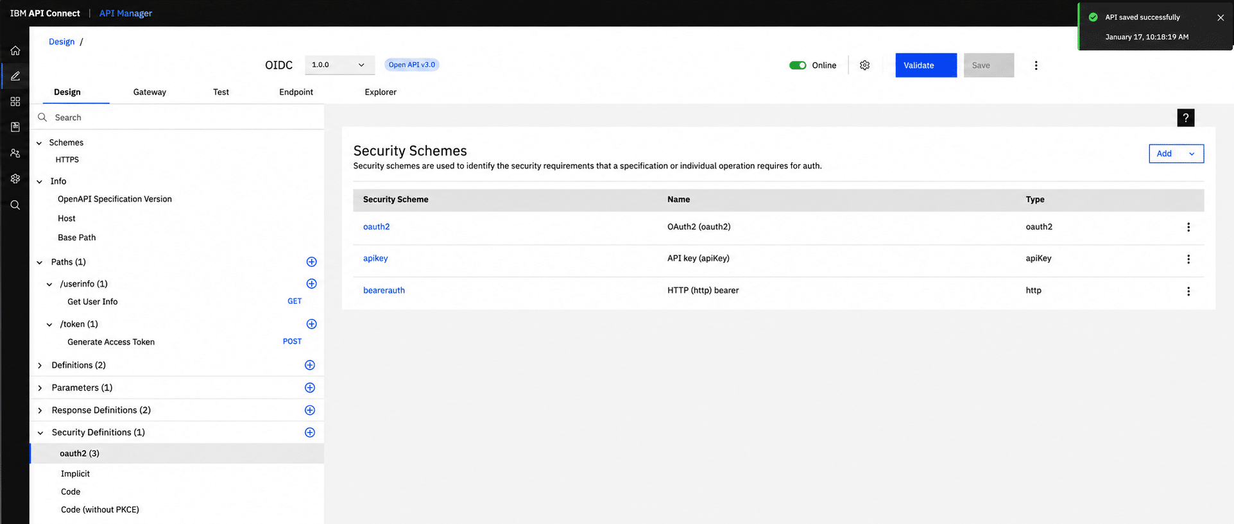The image size is (1234, 524).
Task: Select Generate Access Token operation
Action: (111, 342)
